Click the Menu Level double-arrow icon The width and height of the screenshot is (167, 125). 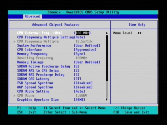click(140, 33)
